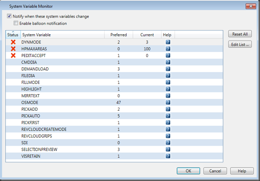Open help for PEDITACCEPT variable
Viewport: 260px width, 181px height.
pyautogui.click(x=168, y=56)
